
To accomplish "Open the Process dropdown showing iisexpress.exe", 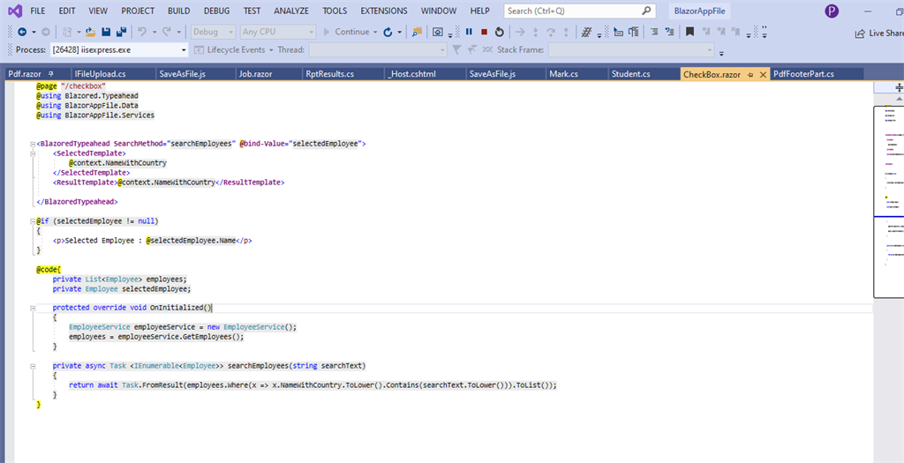I will click(184, 50).
